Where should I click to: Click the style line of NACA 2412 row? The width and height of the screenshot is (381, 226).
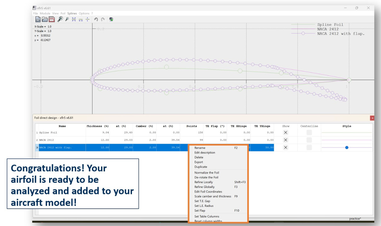[346, 140]
